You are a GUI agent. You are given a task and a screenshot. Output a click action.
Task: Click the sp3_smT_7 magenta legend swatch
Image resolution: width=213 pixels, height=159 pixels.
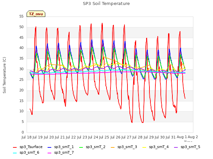pyautogui.click(x=50, y=153)
